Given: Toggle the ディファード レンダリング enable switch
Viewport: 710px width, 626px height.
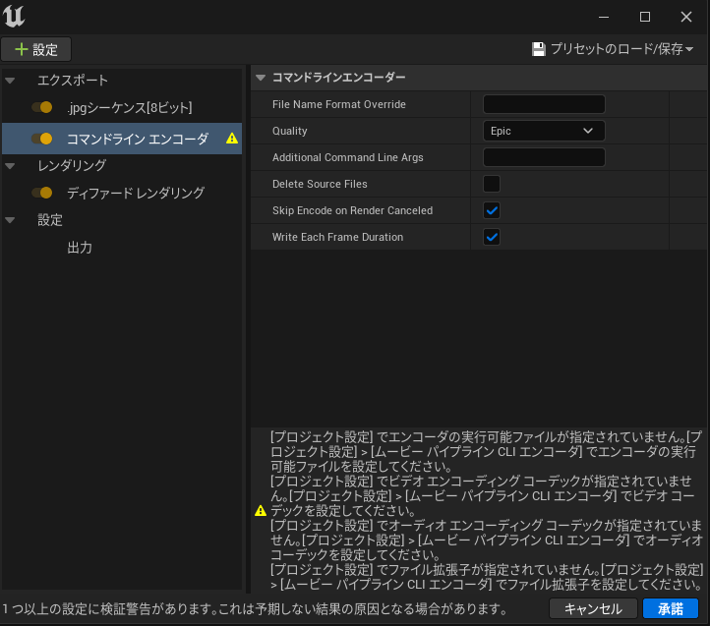Looking at the screenshot, I should [42, 193].
